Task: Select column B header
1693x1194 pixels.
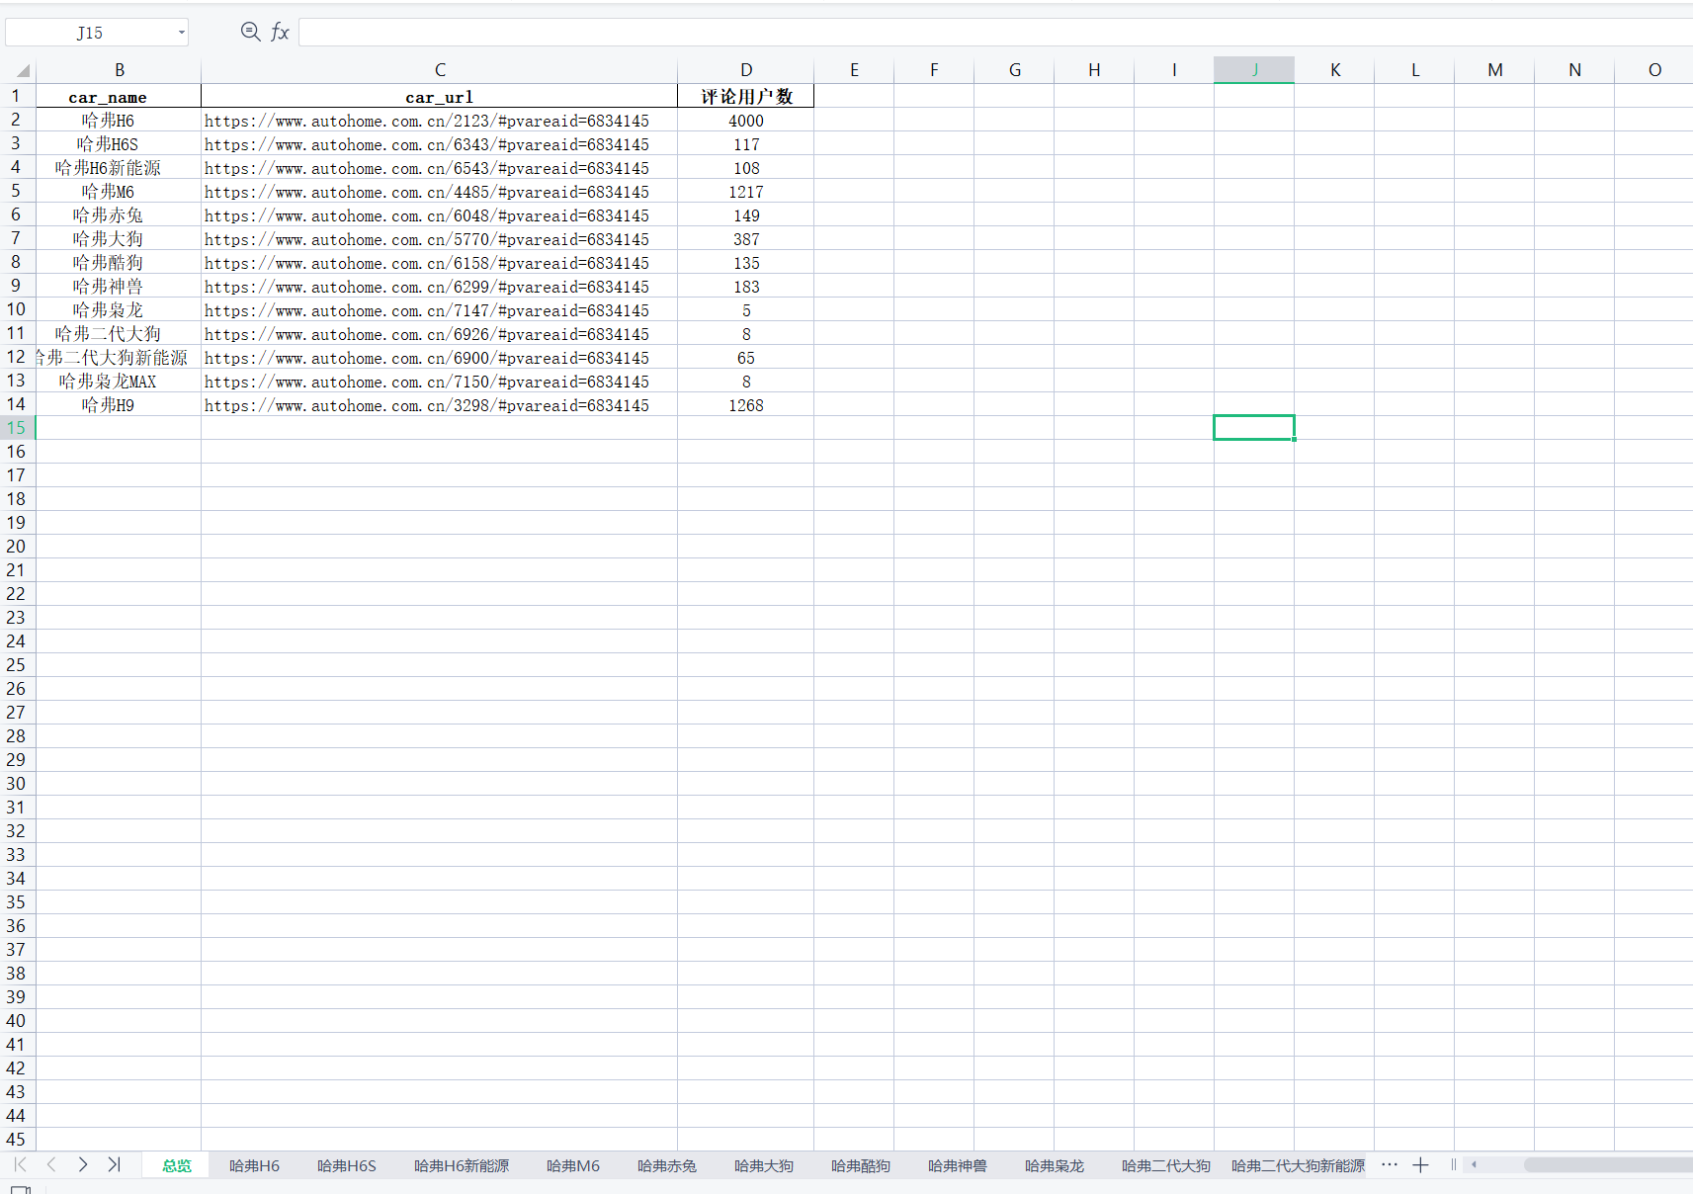Action: click(x=119, y=70)
